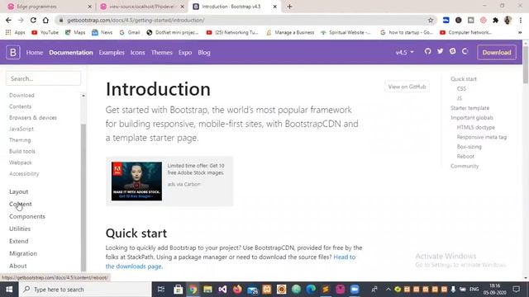The height and width of the screenshot is (297, 529).
Task: Open Examples in the Bootstrap navbar
Action: (112, 53)
